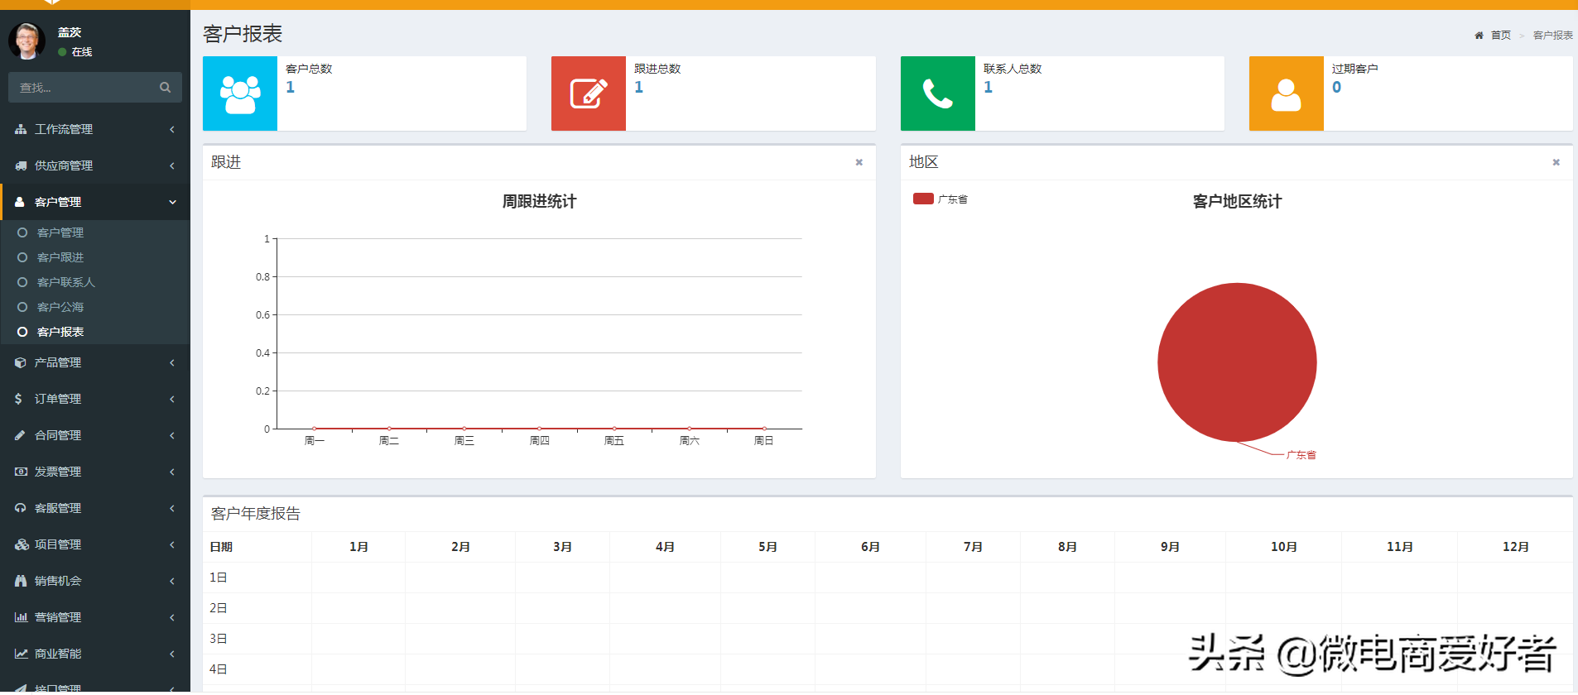Click the workflow management sitemap icon
This screenshot has height=695, width=1578.
click(21, 130)
